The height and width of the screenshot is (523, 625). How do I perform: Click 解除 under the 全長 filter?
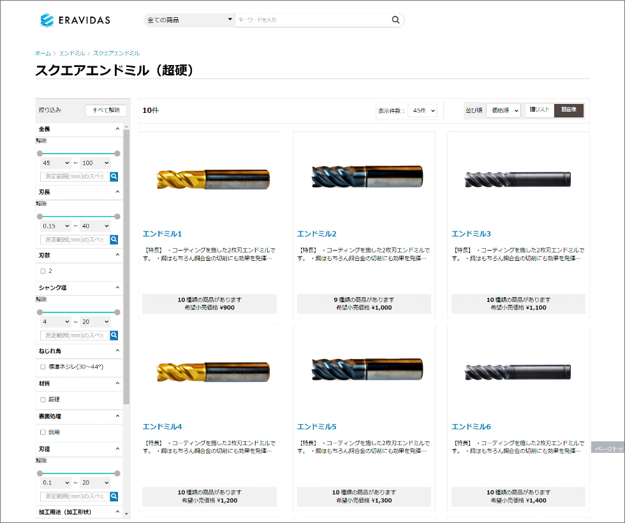41,141
